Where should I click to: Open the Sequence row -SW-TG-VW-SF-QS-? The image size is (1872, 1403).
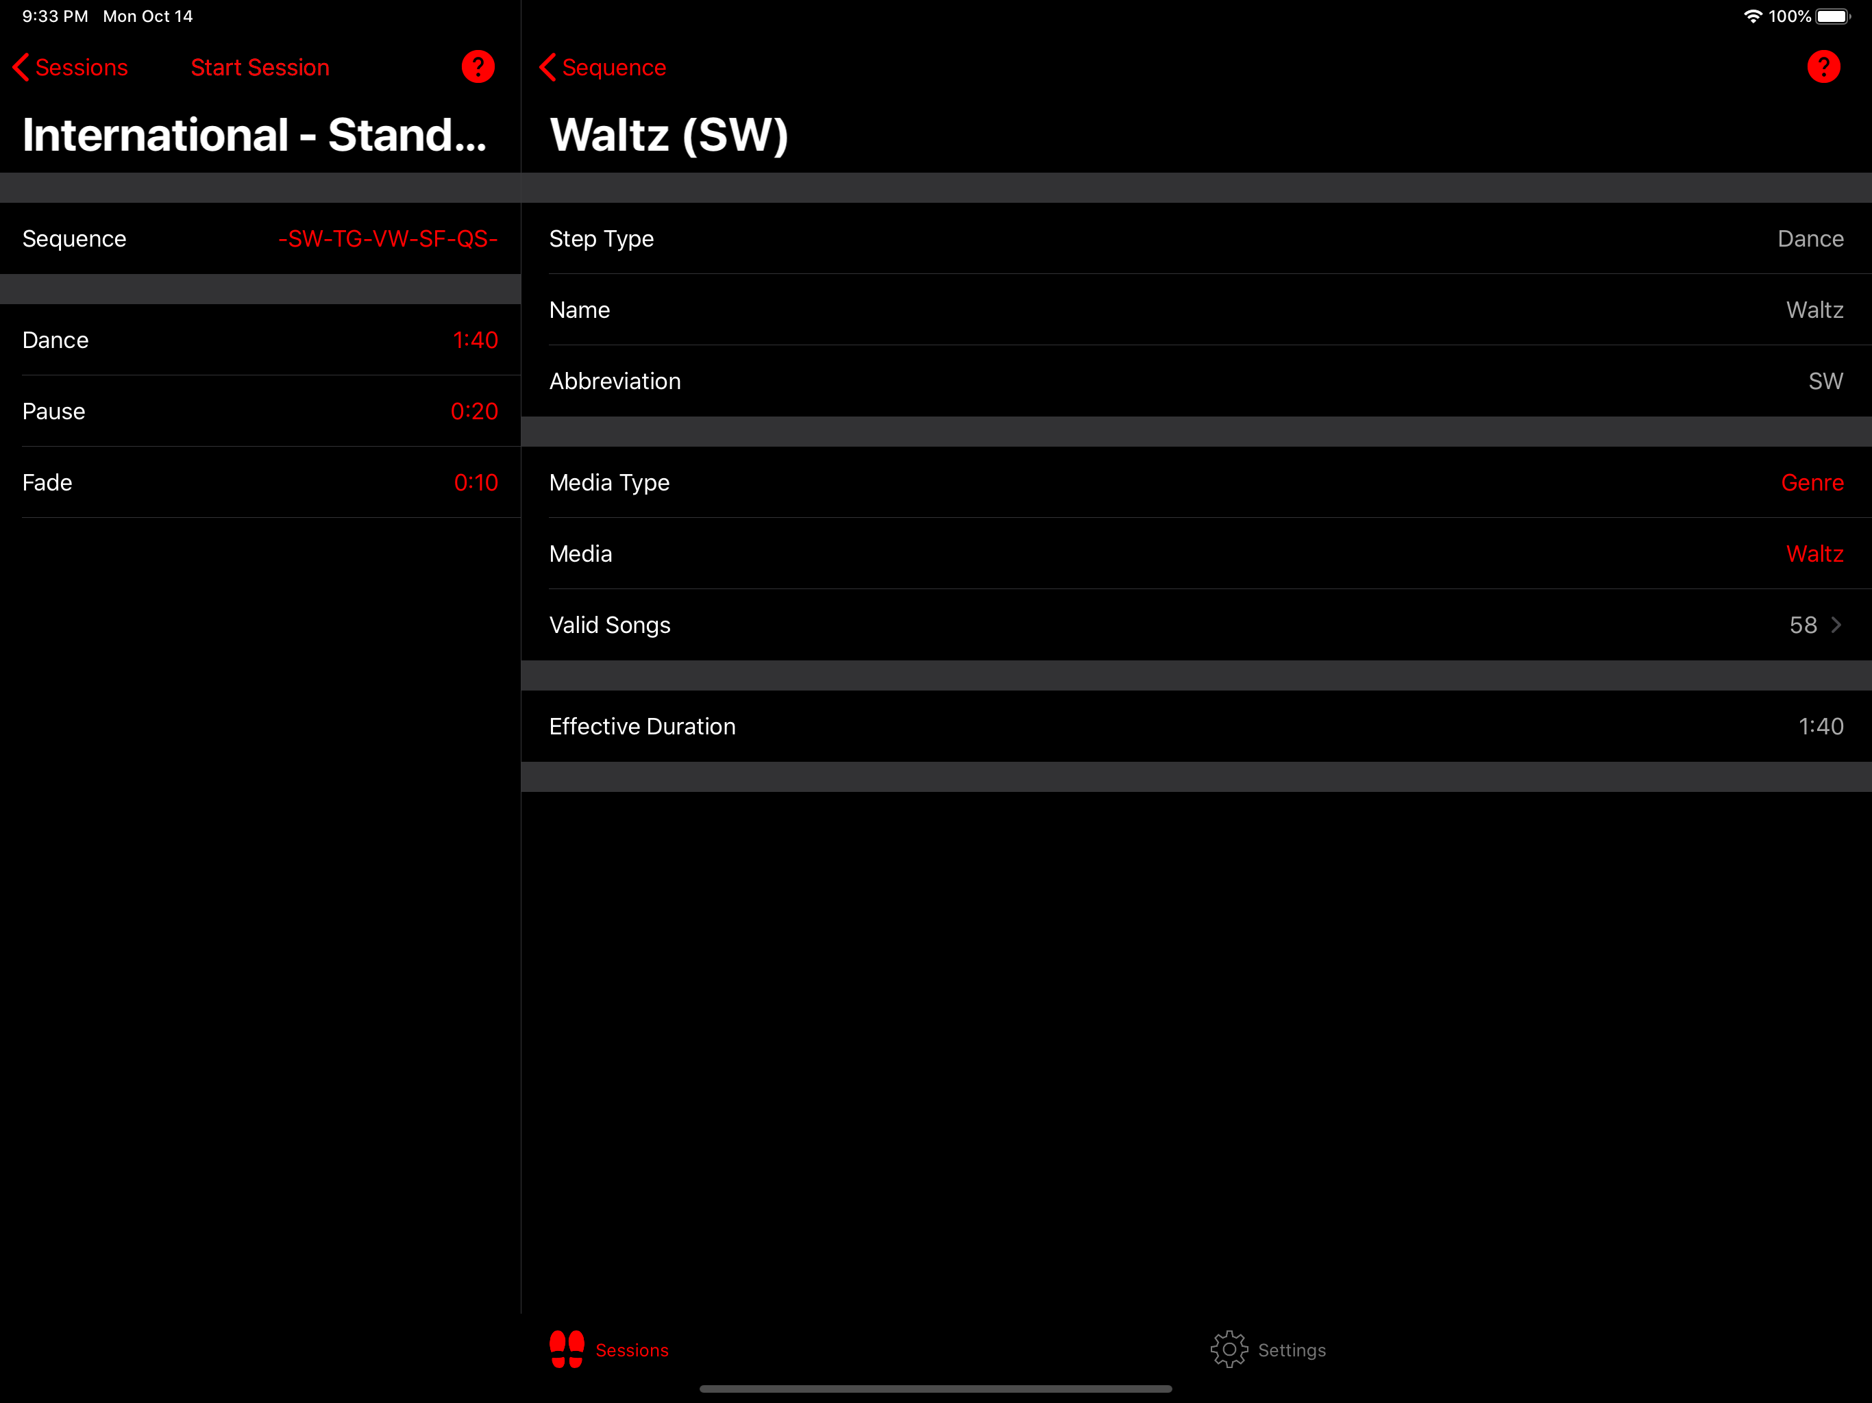click(260, 238)
